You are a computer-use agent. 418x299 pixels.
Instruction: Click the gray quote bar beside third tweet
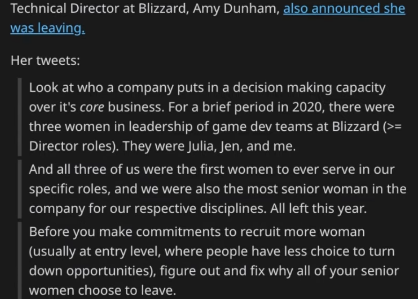click(x=20, y=260)
